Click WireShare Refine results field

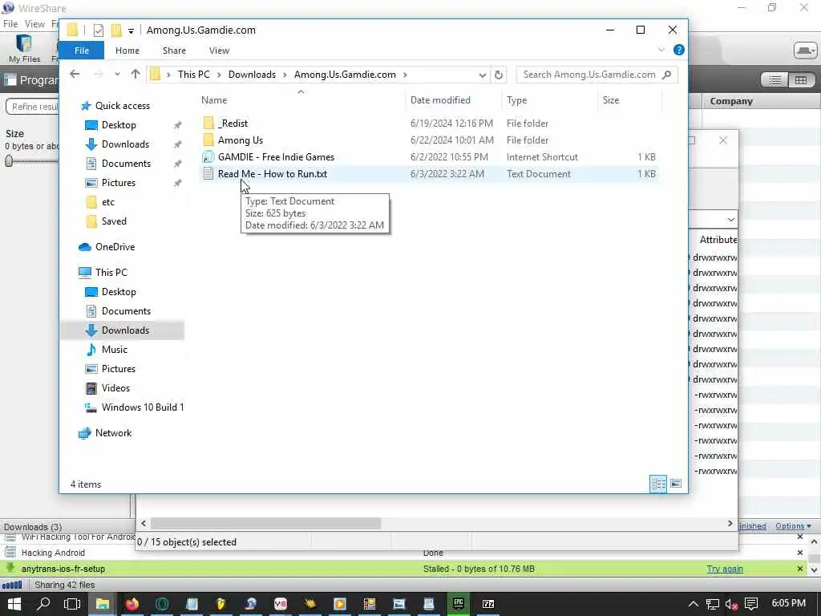32,107
